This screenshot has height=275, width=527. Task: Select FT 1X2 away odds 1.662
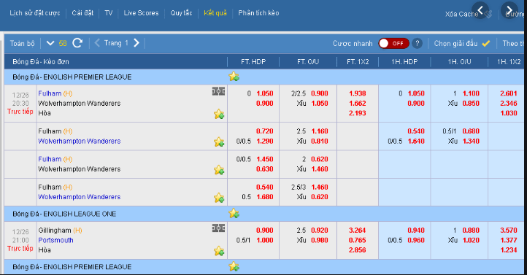pyautogui.click(x=357, y=104)
